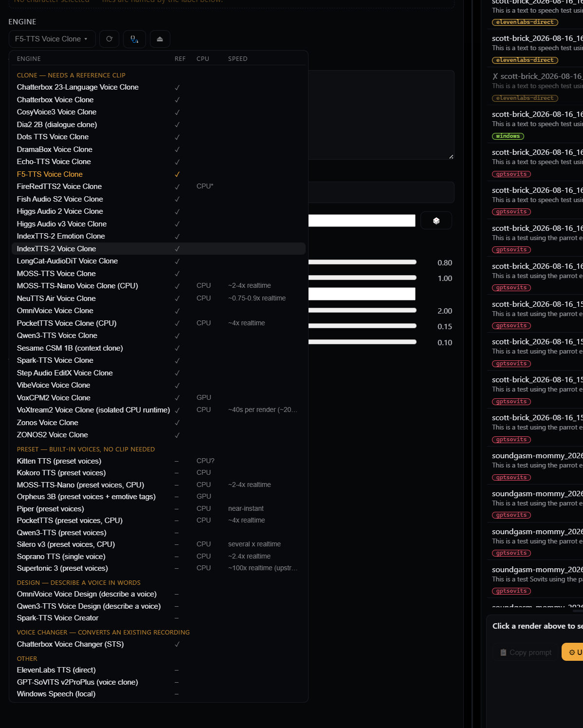Click the refresh engines icon button
Image resolution: width=583 pixels, height=728 pixels.
[109, 39]
